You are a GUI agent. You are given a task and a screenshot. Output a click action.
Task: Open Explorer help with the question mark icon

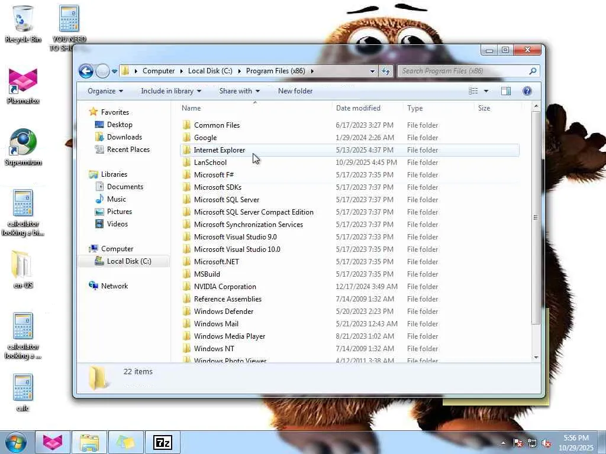point(527,91)
